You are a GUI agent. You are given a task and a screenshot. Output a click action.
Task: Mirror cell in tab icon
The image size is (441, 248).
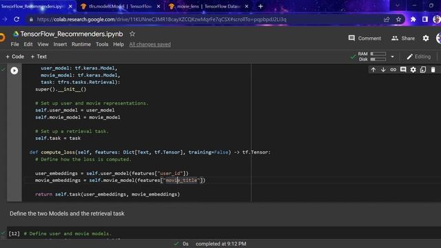pos(423,70)
